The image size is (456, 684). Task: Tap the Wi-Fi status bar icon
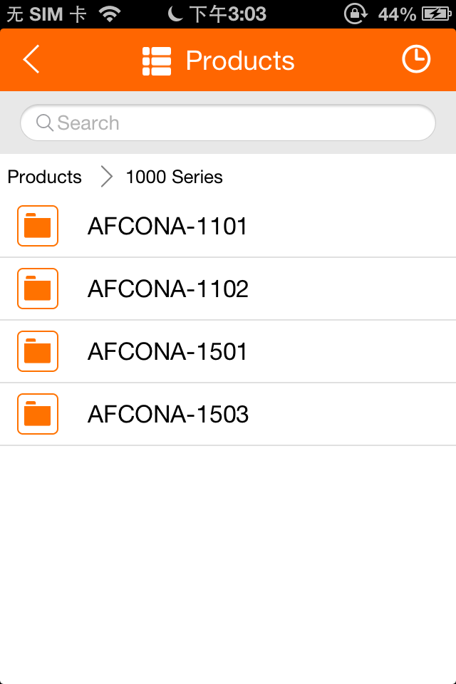click(110, 14)
